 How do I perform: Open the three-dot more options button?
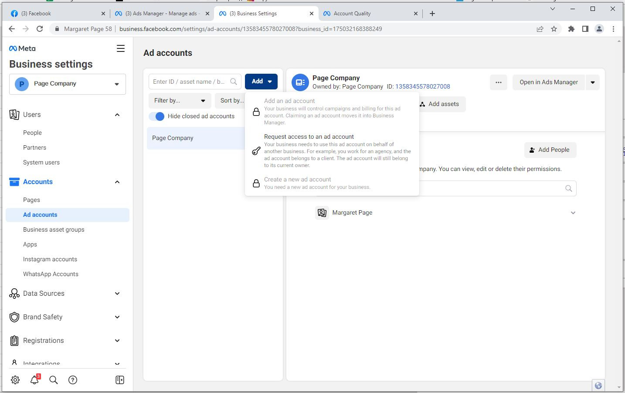coord(499,82)
